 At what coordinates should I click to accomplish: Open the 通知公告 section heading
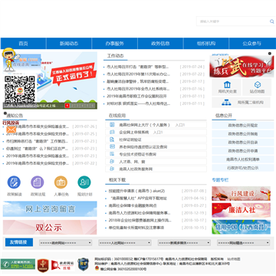(15, 116)
